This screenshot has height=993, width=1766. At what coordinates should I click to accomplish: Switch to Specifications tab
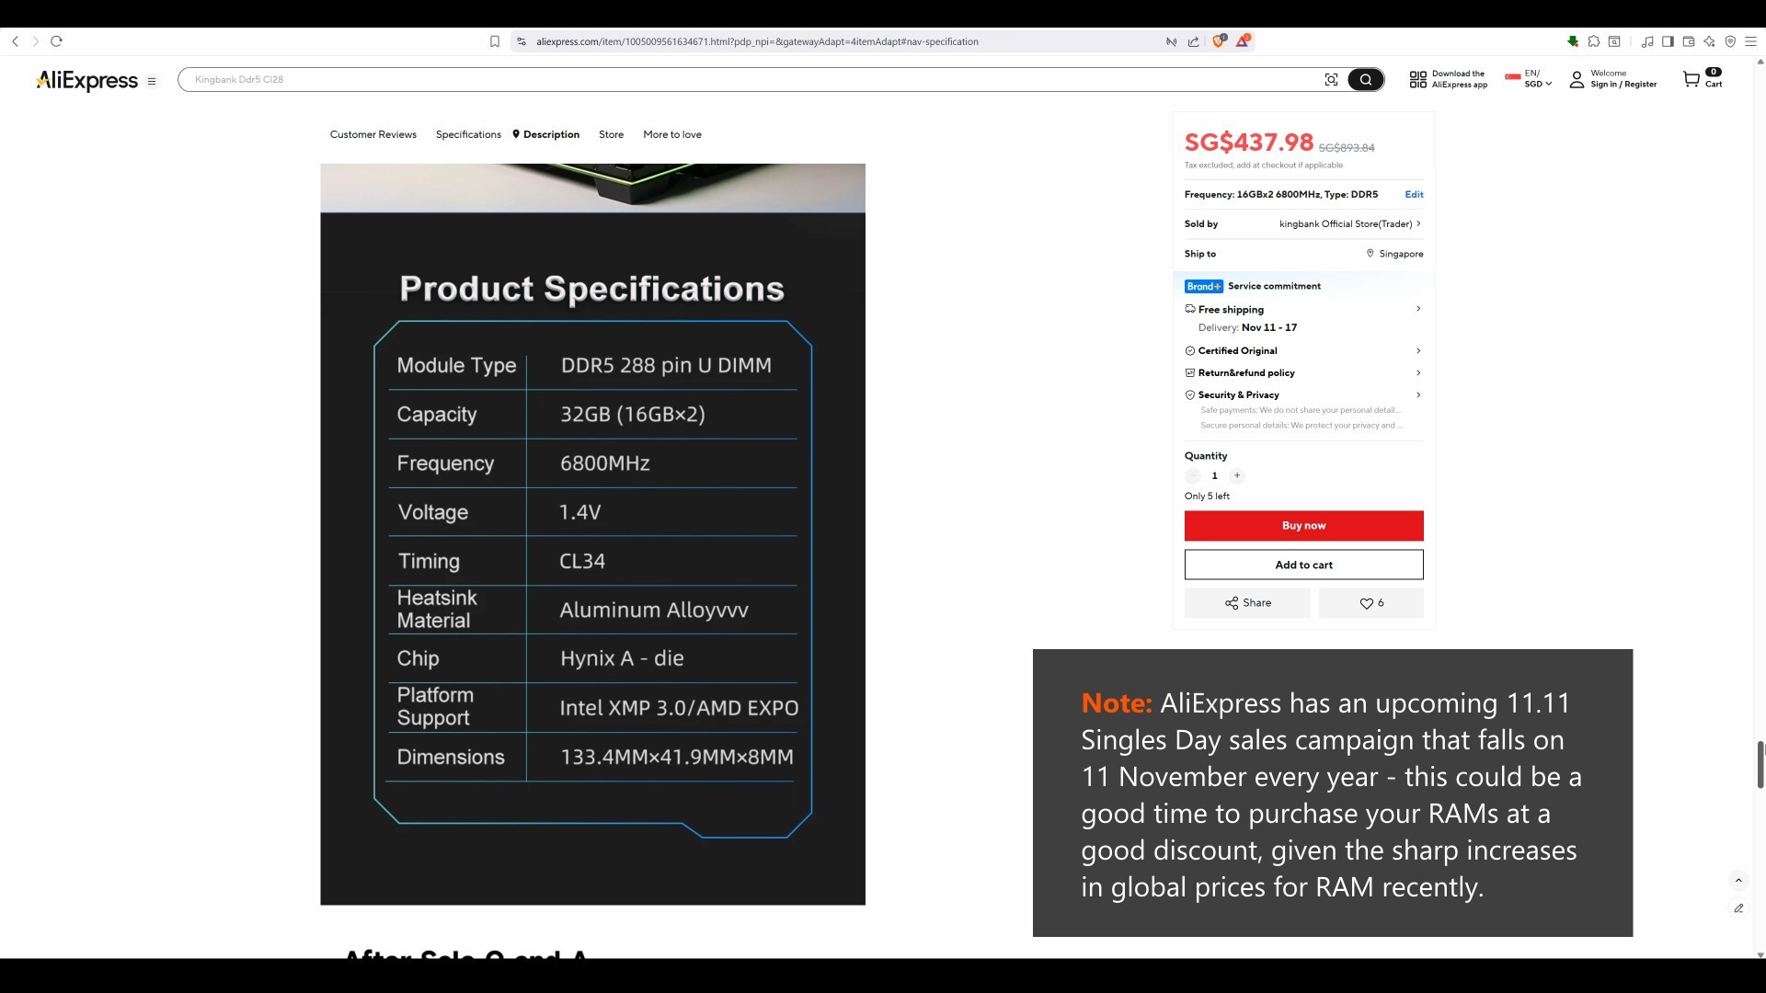click(468, 134)
